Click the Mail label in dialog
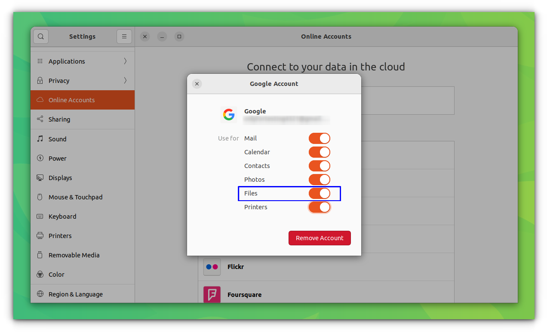Image resolution: width=547 pixels, height=333 pixels. point(251,138)
